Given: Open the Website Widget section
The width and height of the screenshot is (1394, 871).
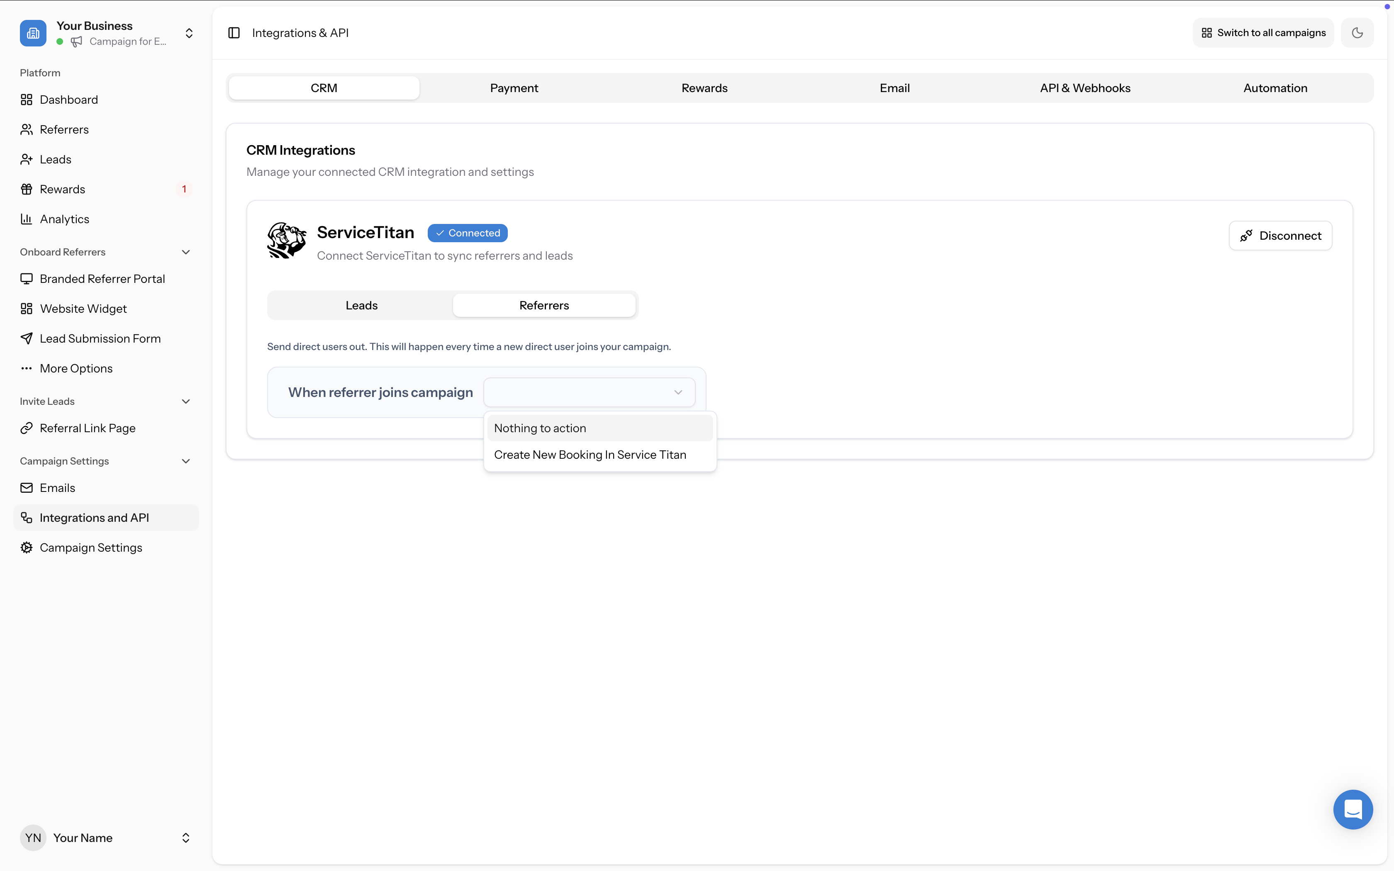Looking at the screenshot, I should click(x=83, y=308).
